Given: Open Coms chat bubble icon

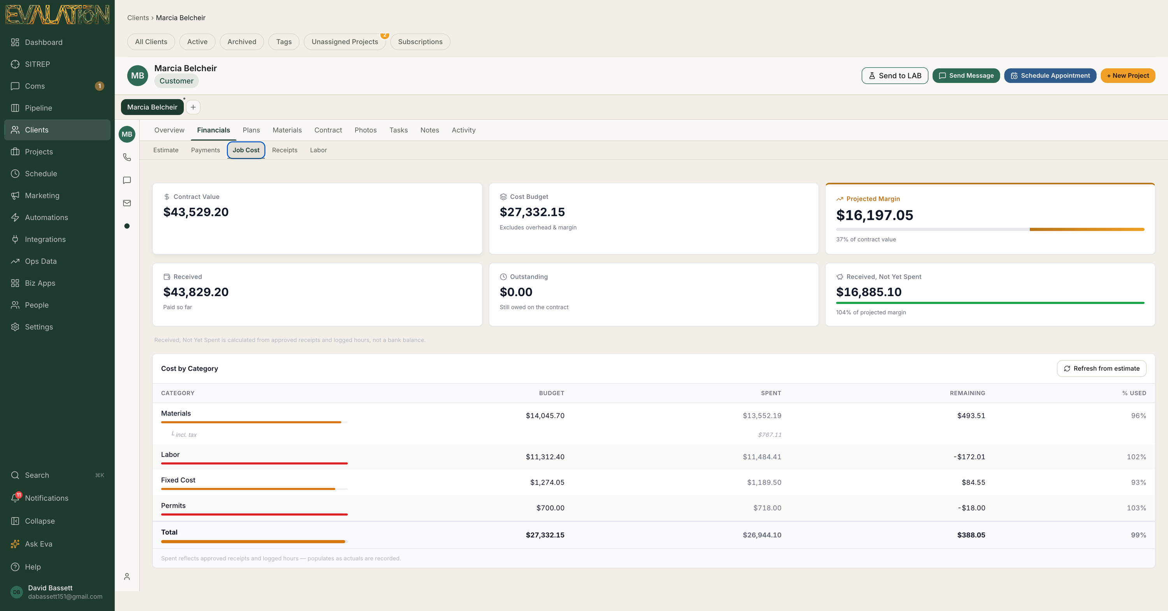Looking at the screenshot, I should tap(15, 86).
